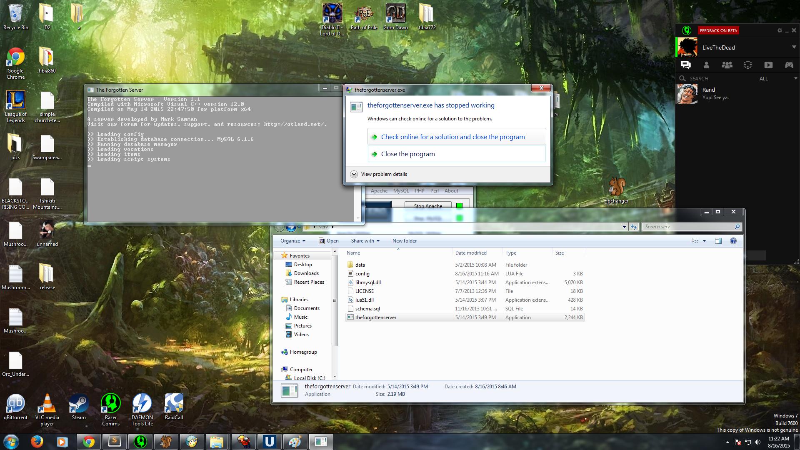
Task: Select the DAEMON Tools Lite desktop icon
Action: tap(142, 410)
